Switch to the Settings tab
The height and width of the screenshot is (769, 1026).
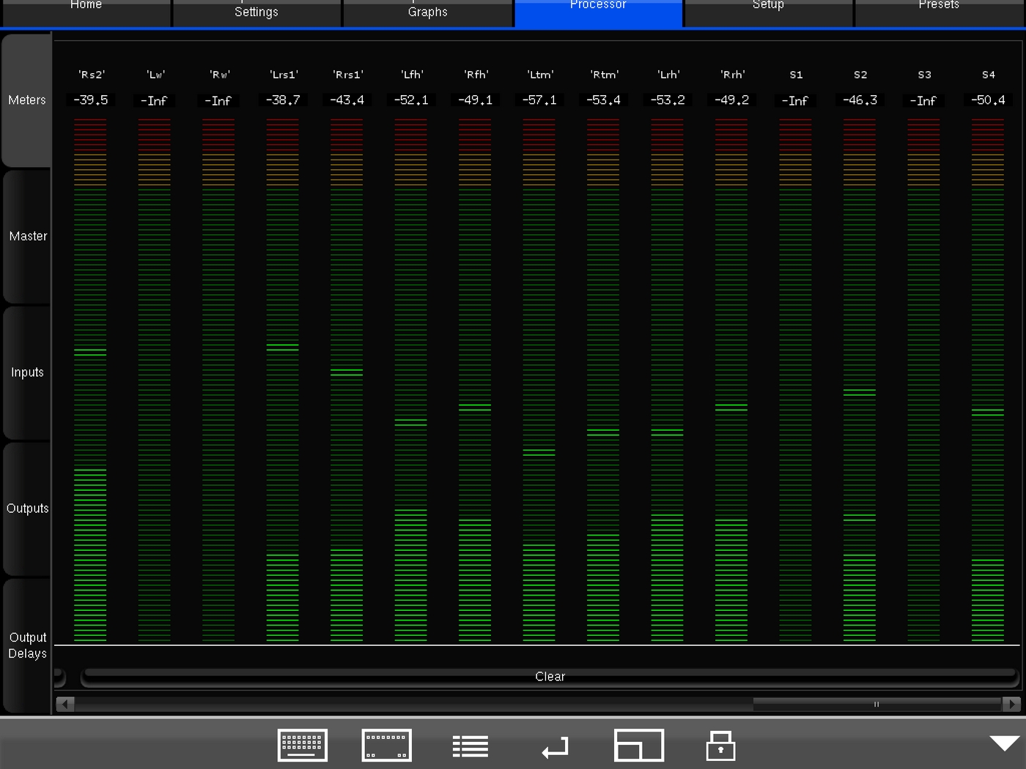pyautogui.click(x=256, y=12)
